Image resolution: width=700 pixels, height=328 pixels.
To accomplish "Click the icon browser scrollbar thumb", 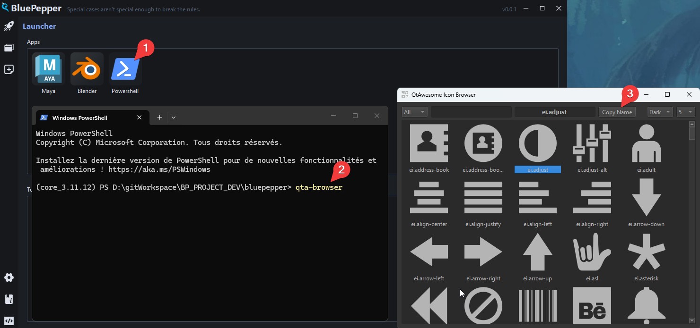I will click(x=692, y=134).
